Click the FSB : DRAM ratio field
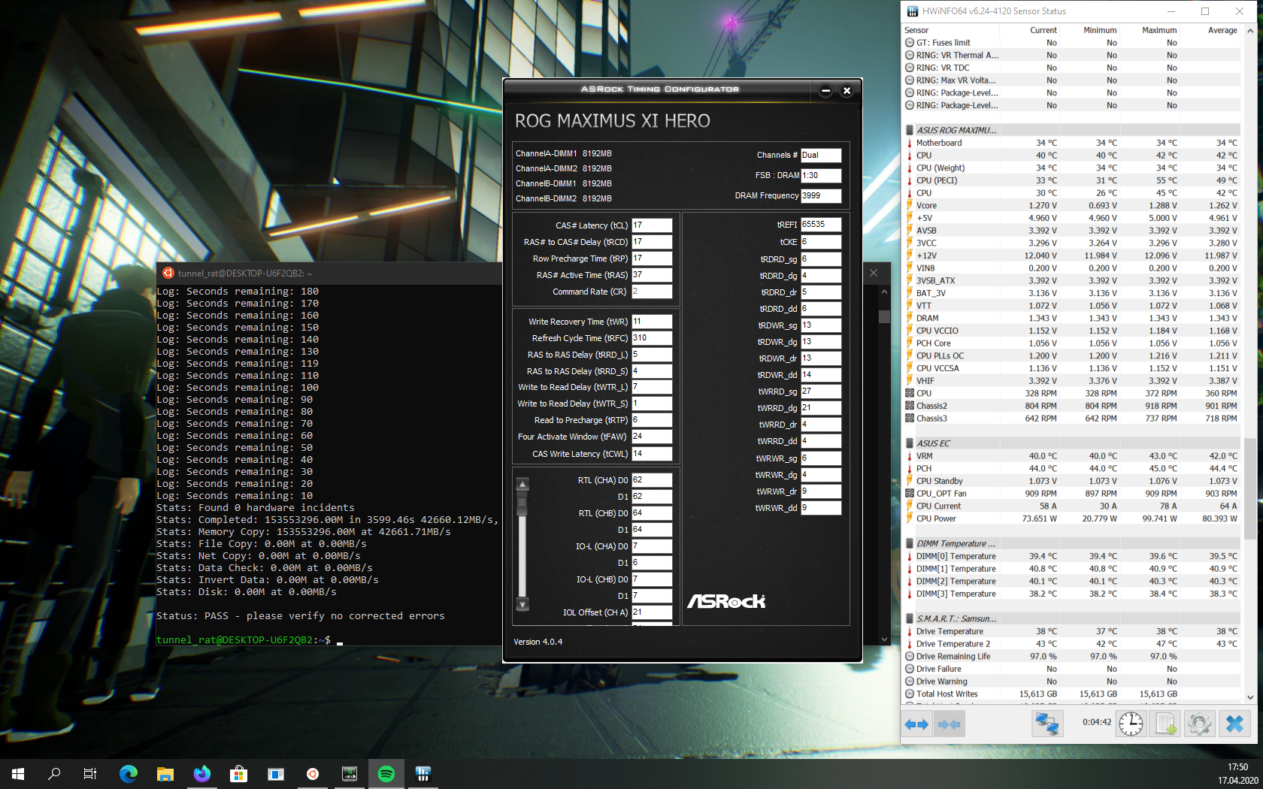 coord(821,175)
